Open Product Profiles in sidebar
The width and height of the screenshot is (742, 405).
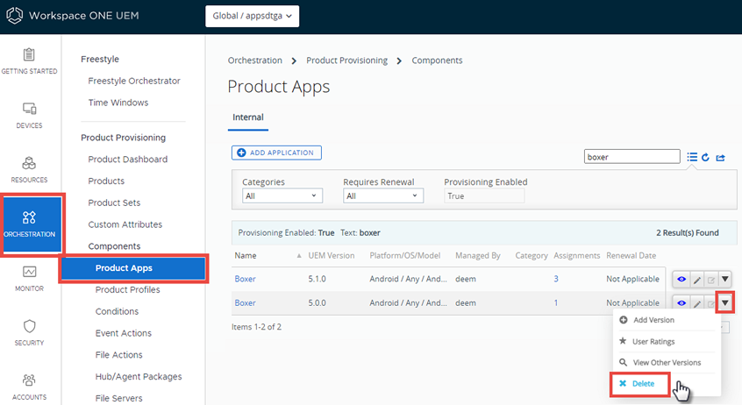(x=128, y=289)
